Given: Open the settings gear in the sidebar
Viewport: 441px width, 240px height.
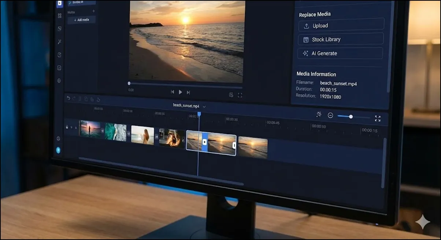Looking at the screenshot, I should [x=59, y=81].
